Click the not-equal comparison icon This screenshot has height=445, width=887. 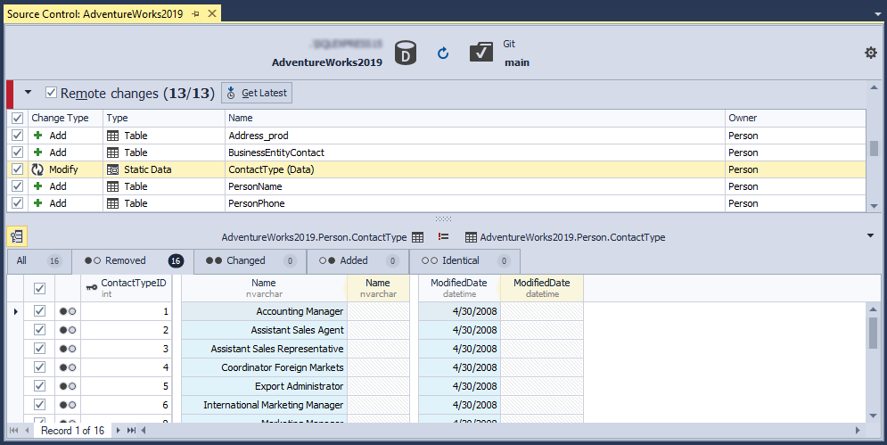[444, 236]
